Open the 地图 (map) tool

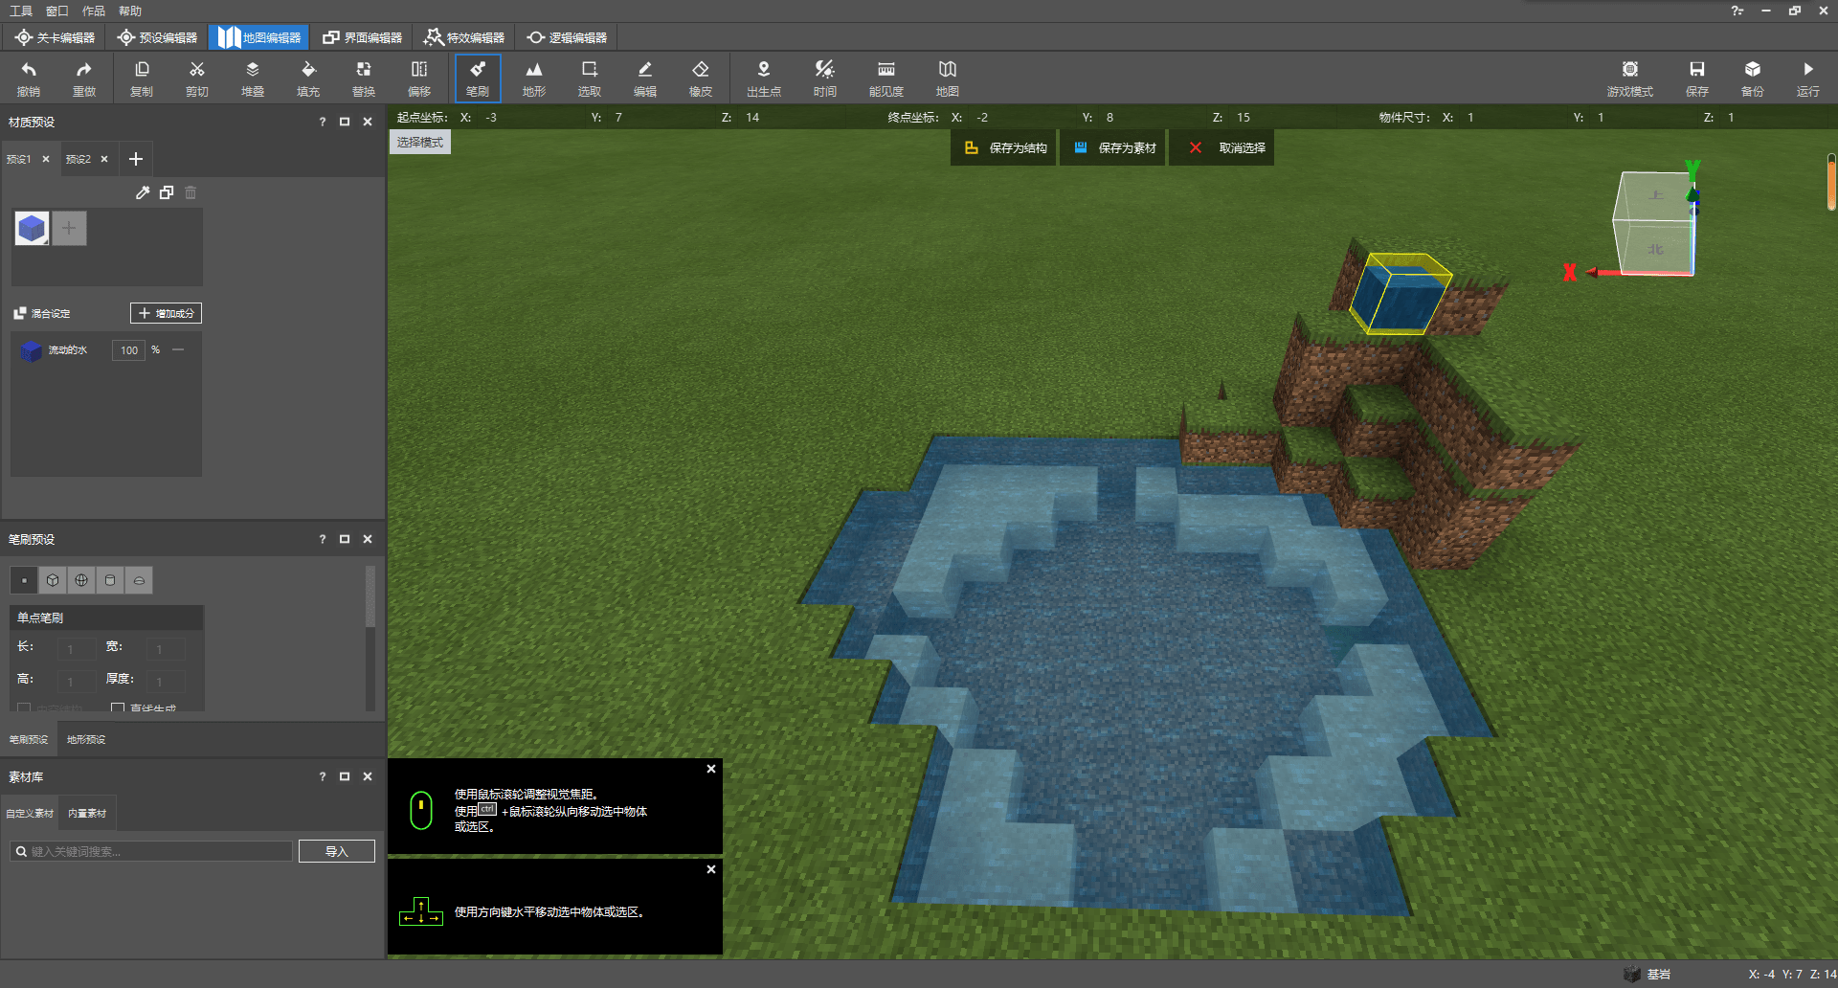coord(948,79)
